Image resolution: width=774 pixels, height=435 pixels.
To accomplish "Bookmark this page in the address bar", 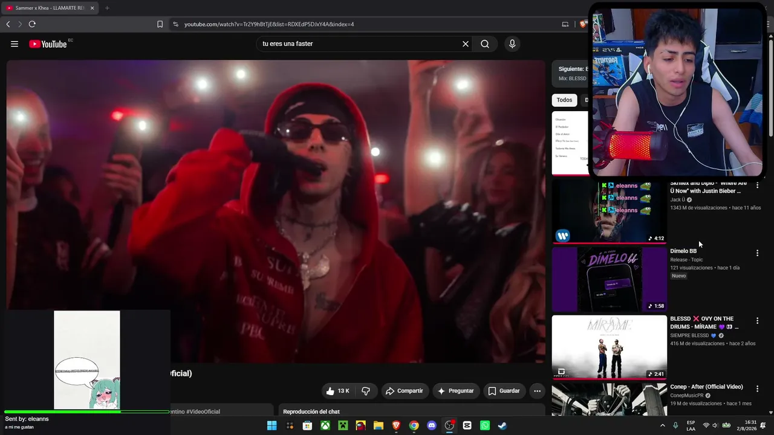I will [160, 24].
